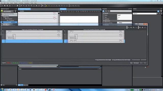Open the View menu
This screenshot has height=91, width=163.
[8, 3]
